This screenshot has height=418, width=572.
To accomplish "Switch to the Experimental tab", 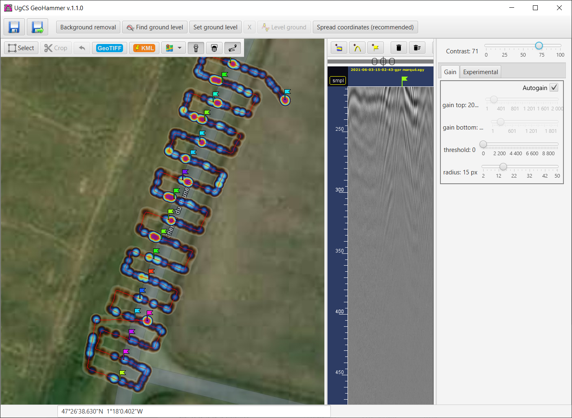I will tap(480, 72).
